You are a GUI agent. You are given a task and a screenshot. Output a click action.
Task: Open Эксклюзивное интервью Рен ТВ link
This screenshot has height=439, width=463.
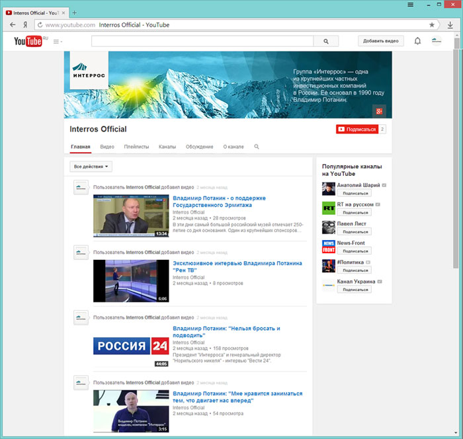(x=237, y=266)
